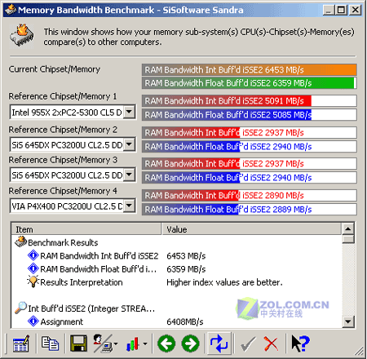Click the Int 2890 MB/s reference bar
The image size is (367, 359).
250,195
